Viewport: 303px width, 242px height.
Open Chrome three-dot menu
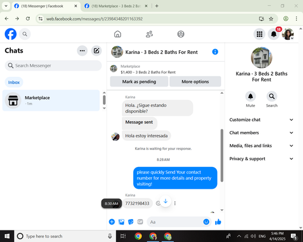point(296,19)
